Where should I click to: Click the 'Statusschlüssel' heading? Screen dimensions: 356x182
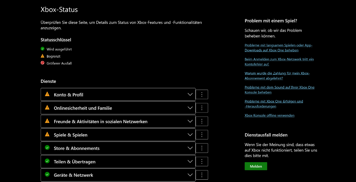point(56,40)
